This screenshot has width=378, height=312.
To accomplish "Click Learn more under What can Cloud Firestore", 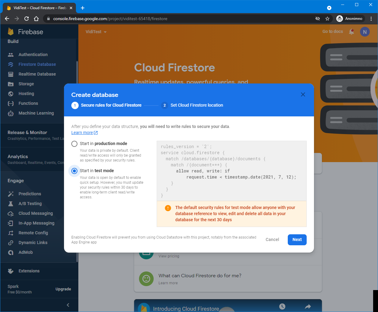I will click(x=168, y=283).
